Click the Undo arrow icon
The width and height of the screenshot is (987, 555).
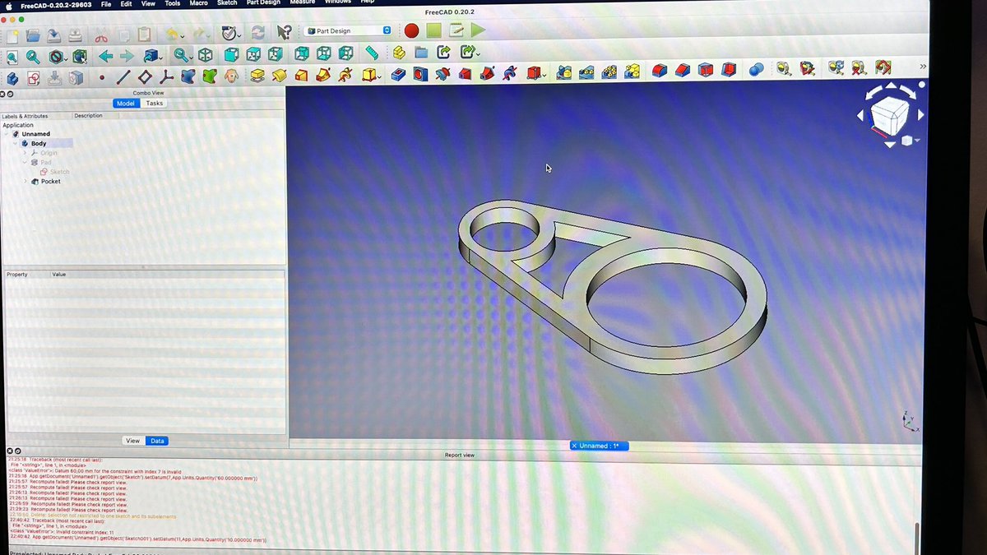pos(171,35)
